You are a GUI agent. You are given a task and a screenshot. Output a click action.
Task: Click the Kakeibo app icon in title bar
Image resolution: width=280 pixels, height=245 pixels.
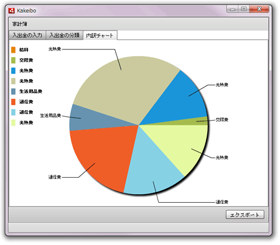coord(11,11)
